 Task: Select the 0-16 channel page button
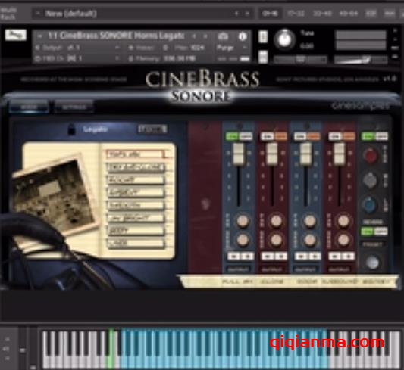[270, 14]
